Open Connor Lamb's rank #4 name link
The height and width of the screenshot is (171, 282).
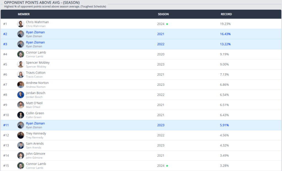[36, 52]
